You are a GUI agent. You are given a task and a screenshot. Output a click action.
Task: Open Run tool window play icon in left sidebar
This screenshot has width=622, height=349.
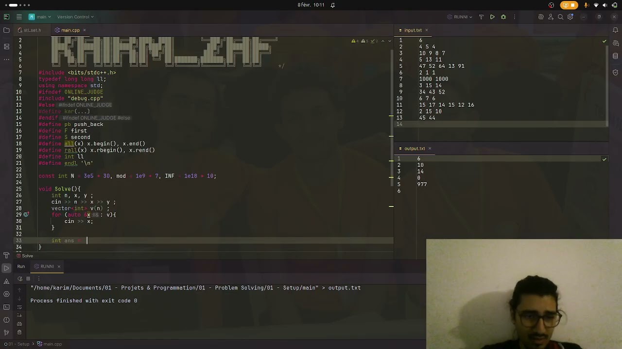(6, 268)
